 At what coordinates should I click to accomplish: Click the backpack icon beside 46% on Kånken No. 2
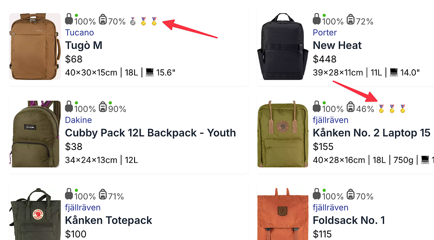click(x=351, y=107)
